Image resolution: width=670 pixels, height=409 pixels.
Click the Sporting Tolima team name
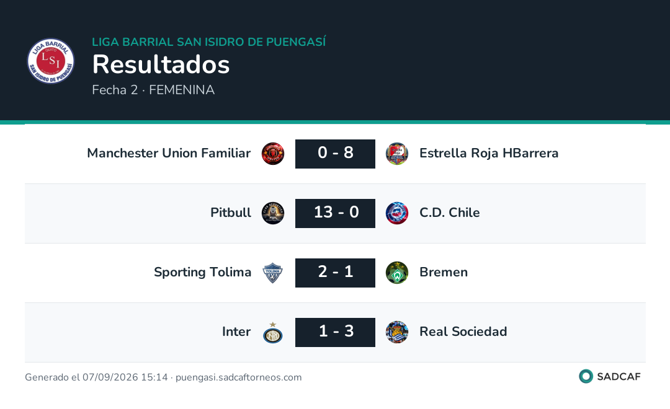[202, 272]
